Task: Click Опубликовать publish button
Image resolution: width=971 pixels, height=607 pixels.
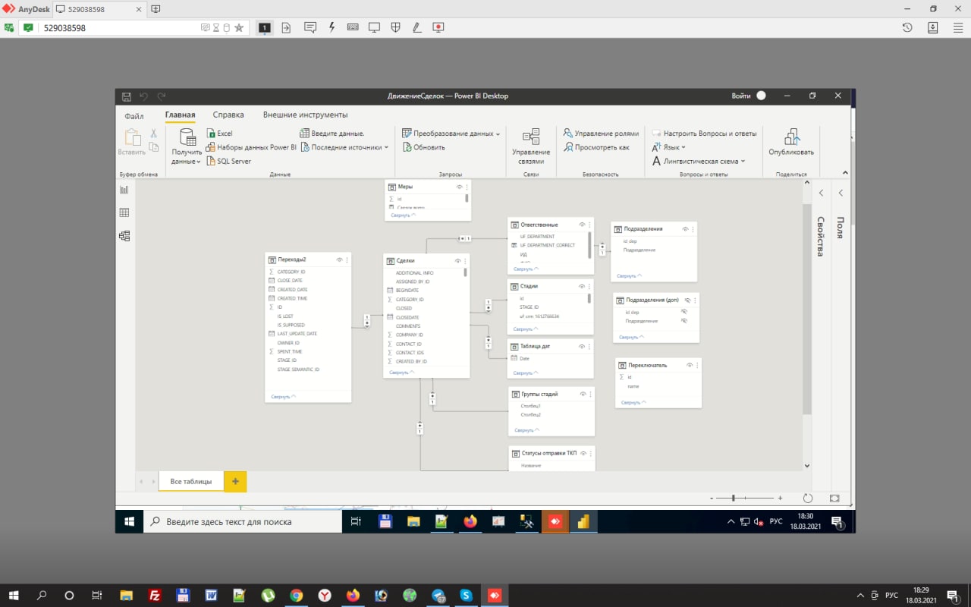Action: point(791,142)
